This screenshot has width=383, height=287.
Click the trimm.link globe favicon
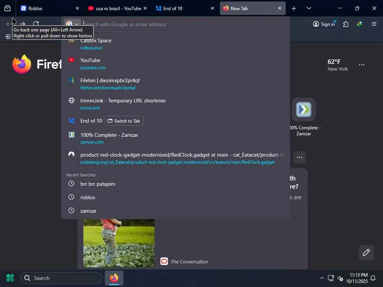click(x=71, y=100)
